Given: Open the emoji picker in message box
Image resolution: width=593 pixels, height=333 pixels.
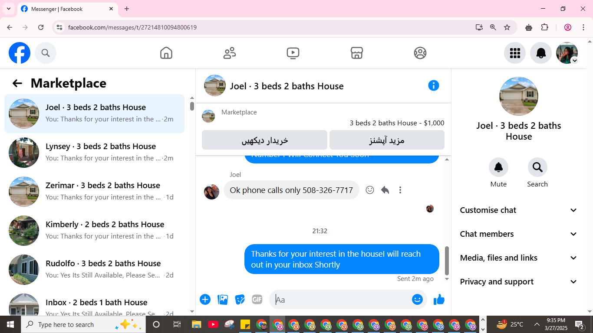Looking at the screenshot, I should (417, 300).
